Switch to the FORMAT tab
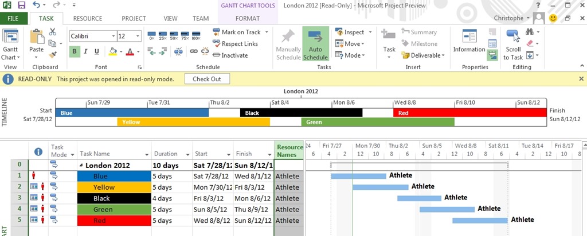The image size is (587, 236). tap(248, 18)
